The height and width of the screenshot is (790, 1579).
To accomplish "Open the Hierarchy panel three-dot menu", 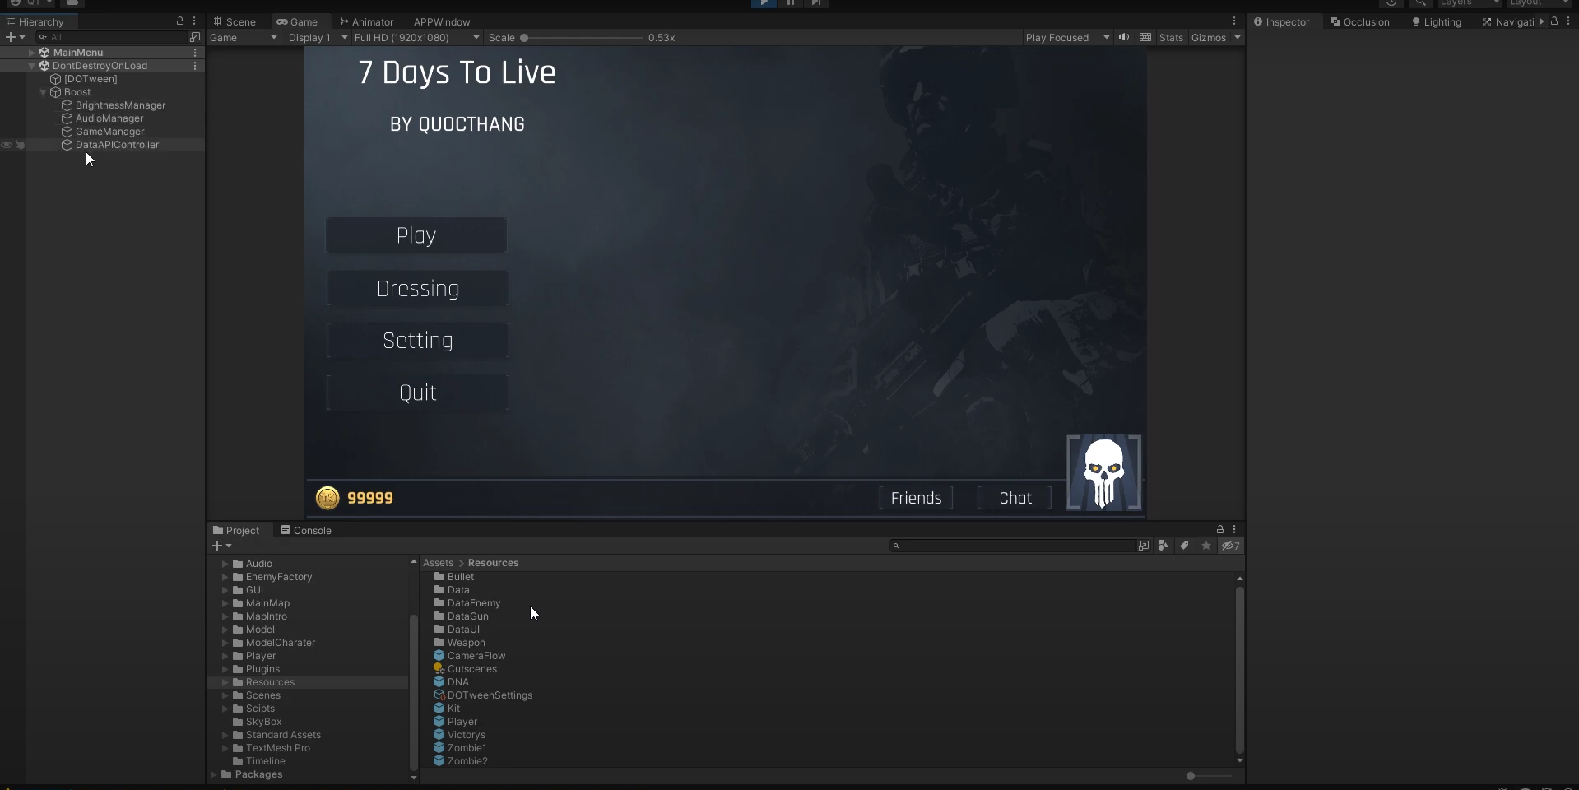I will click(194, 21).
